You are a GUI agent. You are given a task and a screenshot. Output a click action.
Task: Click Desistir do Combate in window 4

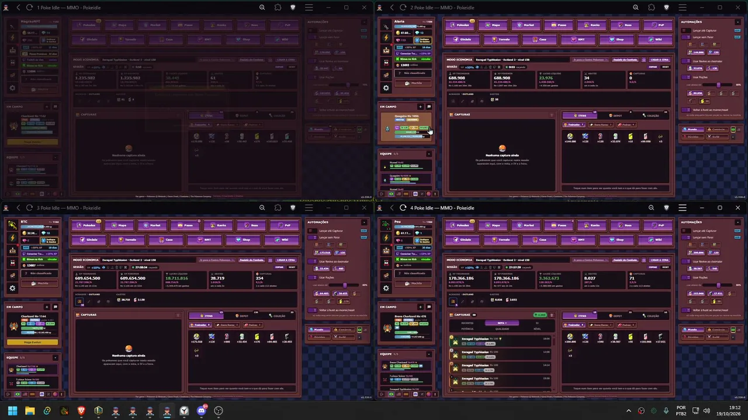point(624,260)
